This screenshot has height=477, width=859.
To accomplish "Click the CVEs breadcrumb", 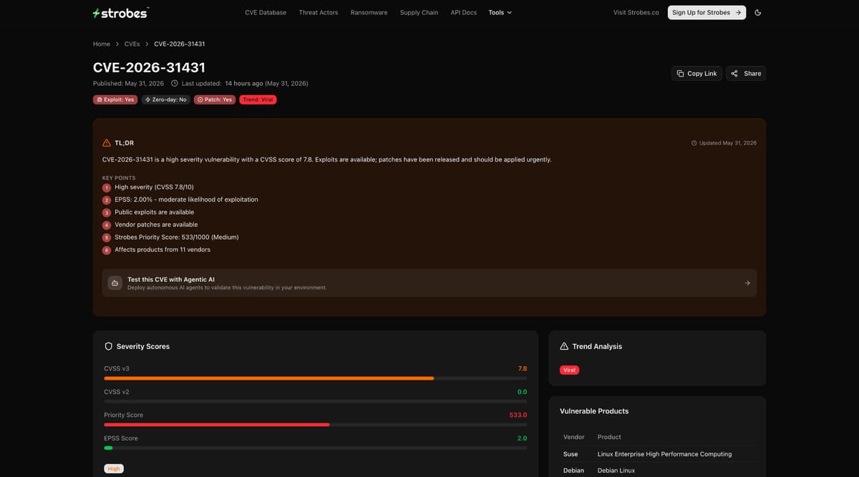I will 132,44.
